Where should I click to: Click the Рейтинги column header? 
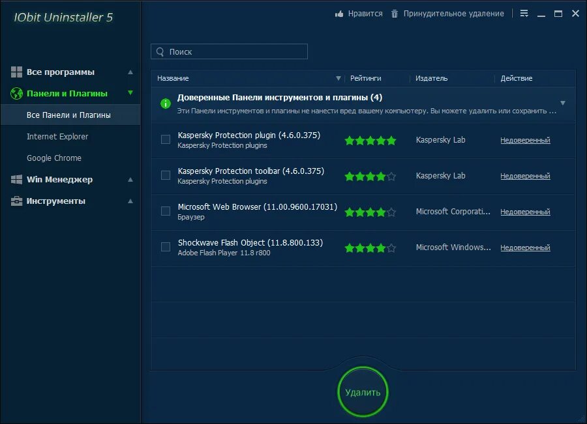[x=365, y=78]
